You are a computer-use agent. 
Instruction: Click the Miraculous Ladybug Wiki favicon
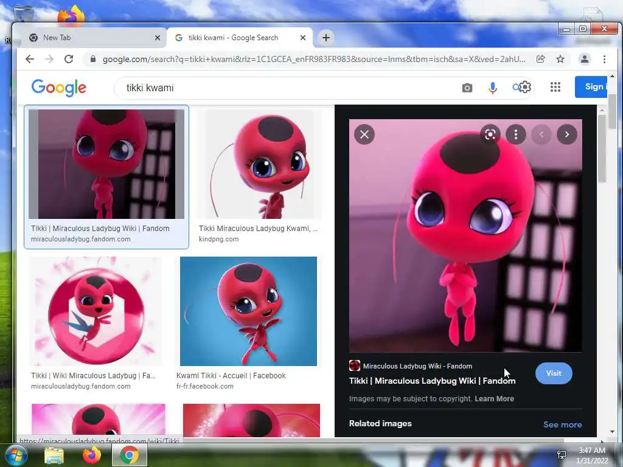pos(355,365)
